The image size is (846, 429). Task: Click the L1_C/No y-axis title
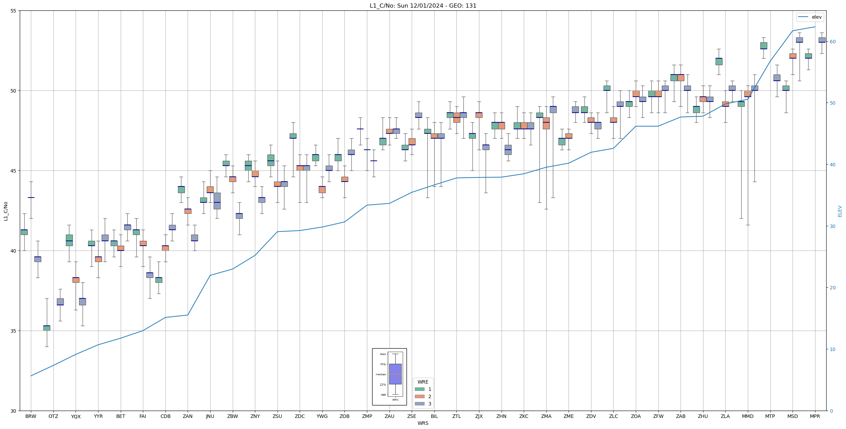coord(6,211)
